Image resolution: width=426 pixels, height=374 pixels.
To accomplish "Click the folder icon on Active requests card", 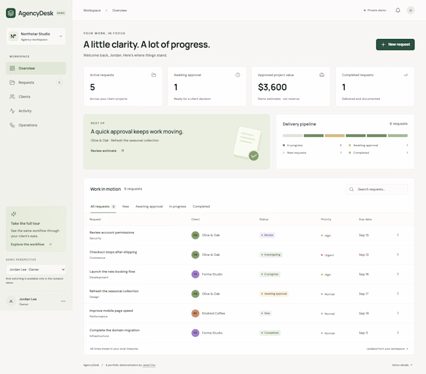I will 154,75.
